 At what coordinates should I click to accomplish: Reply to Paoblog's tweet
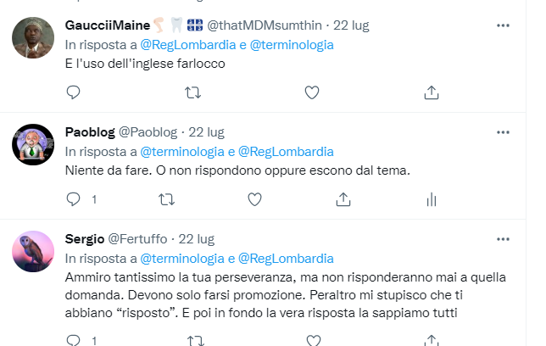click(73, 199)
